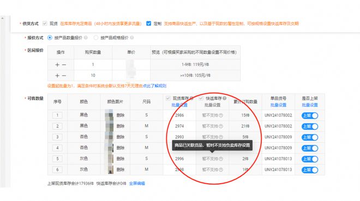Click help icon next to 现货库存 header
This screenshot has width=360, height=201.
pyautogui.click(x=191, y=99)
